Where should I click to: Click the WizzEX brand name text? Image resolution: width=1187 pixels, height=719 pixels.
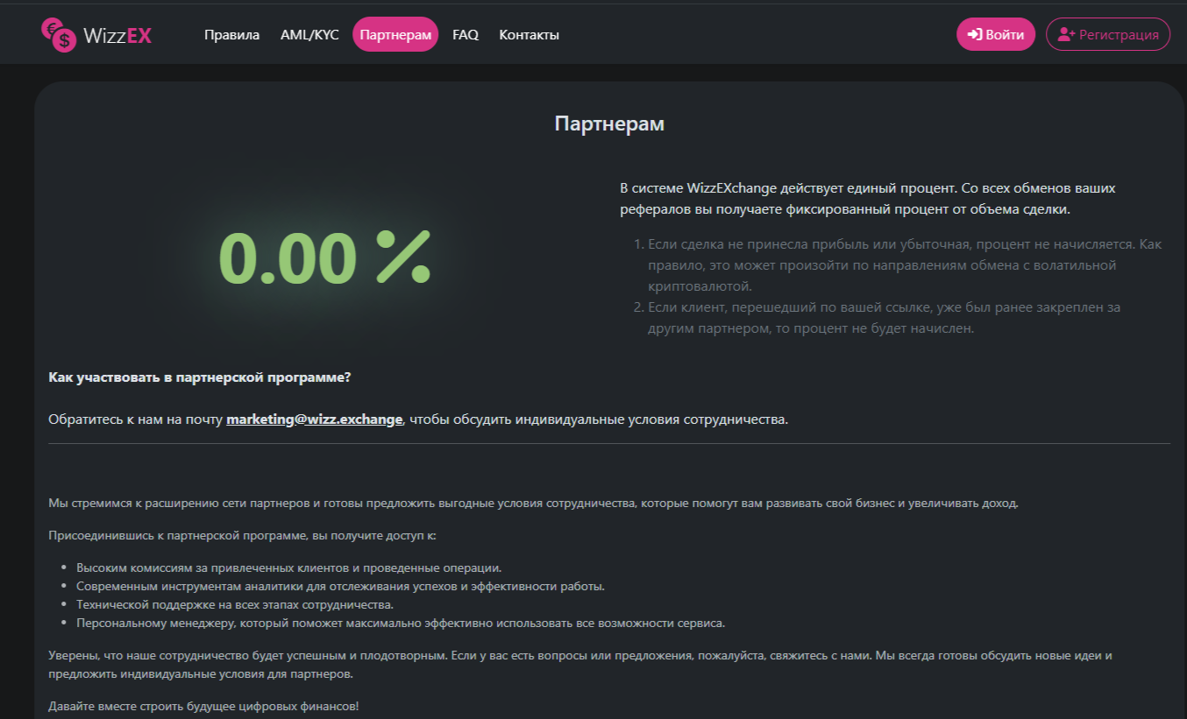(117, 35)
